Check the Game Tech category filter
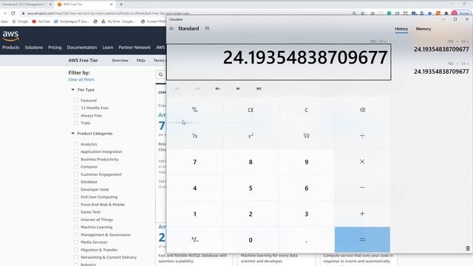473x266 pixels. pos(76,212)
